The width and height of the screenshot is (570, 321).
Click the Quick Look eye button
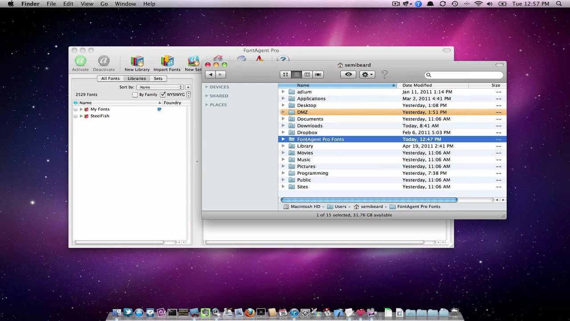[x=348, y=74]
